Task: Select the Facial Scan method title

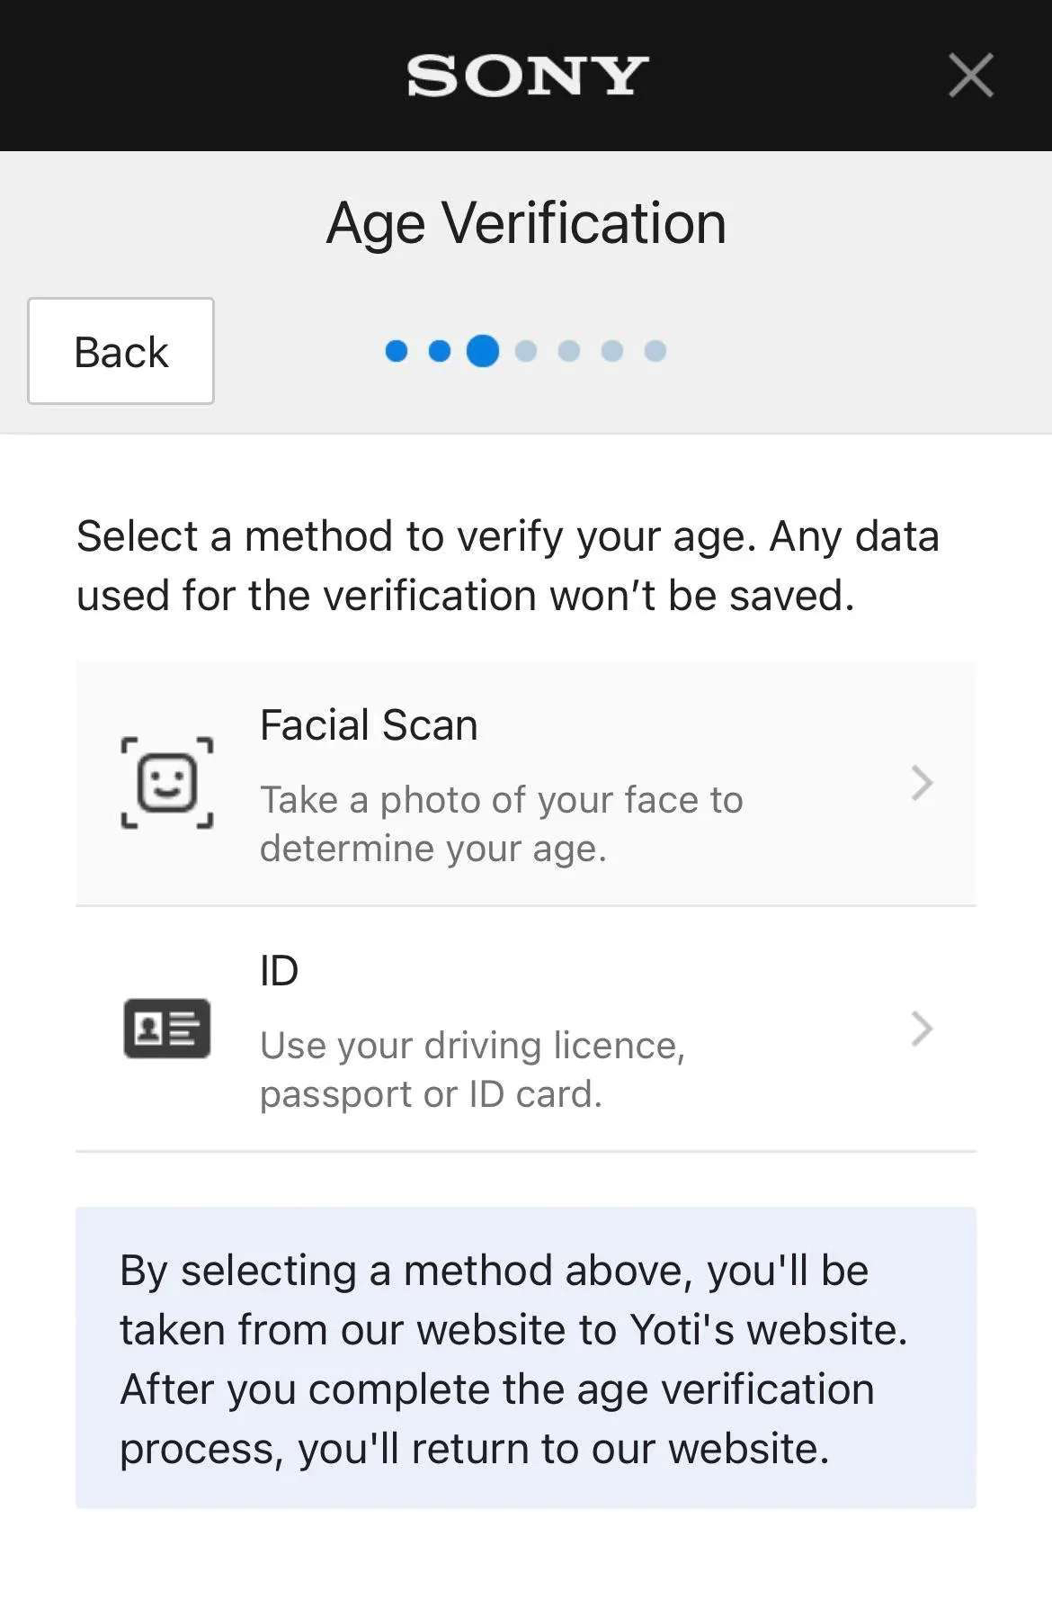Action: 369,725
